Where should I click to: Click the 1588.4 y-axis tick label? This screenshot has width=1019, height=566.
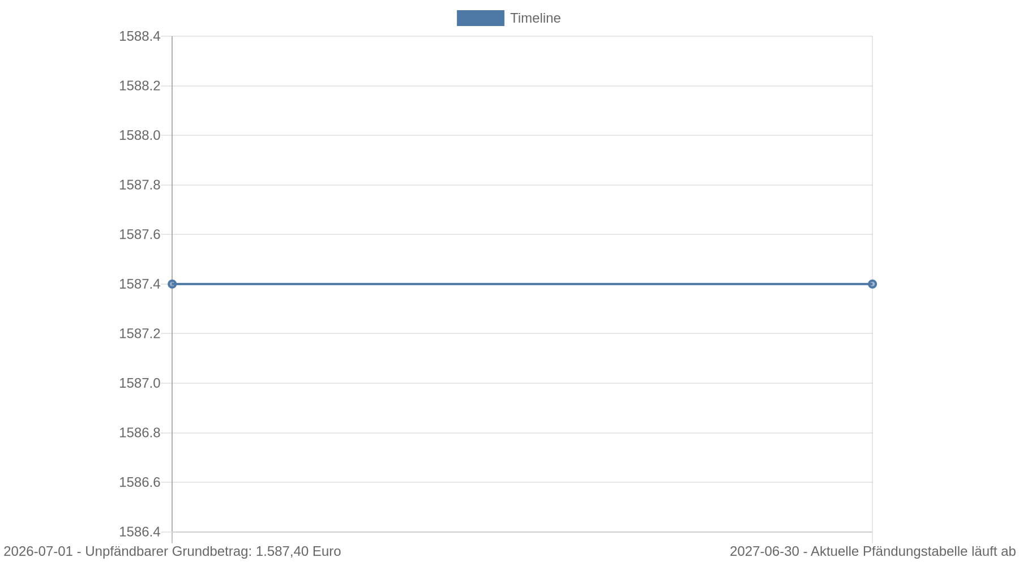click(x=140, y=36)
